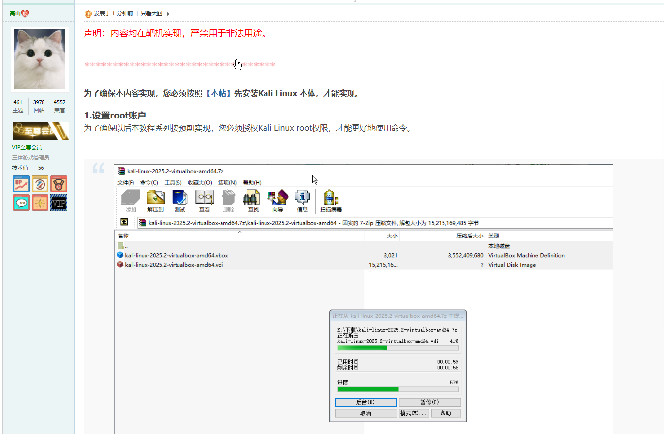
Task: Click the medal icon with red-blue swirl
Action: click(x=40, y=184)
